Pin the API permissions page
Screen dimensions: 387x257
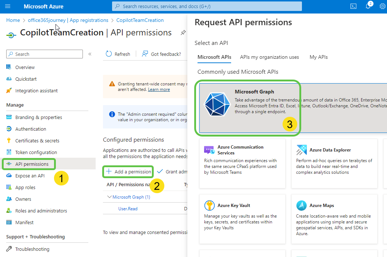point(183,32)
